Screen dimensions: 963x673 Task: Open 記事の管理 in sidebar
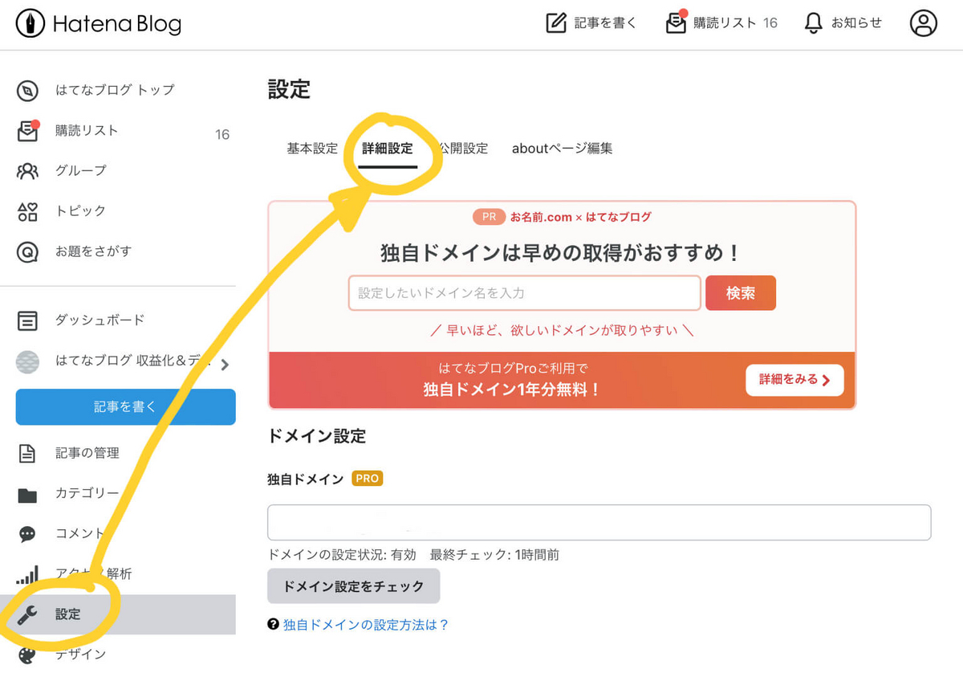pos(87,453)
